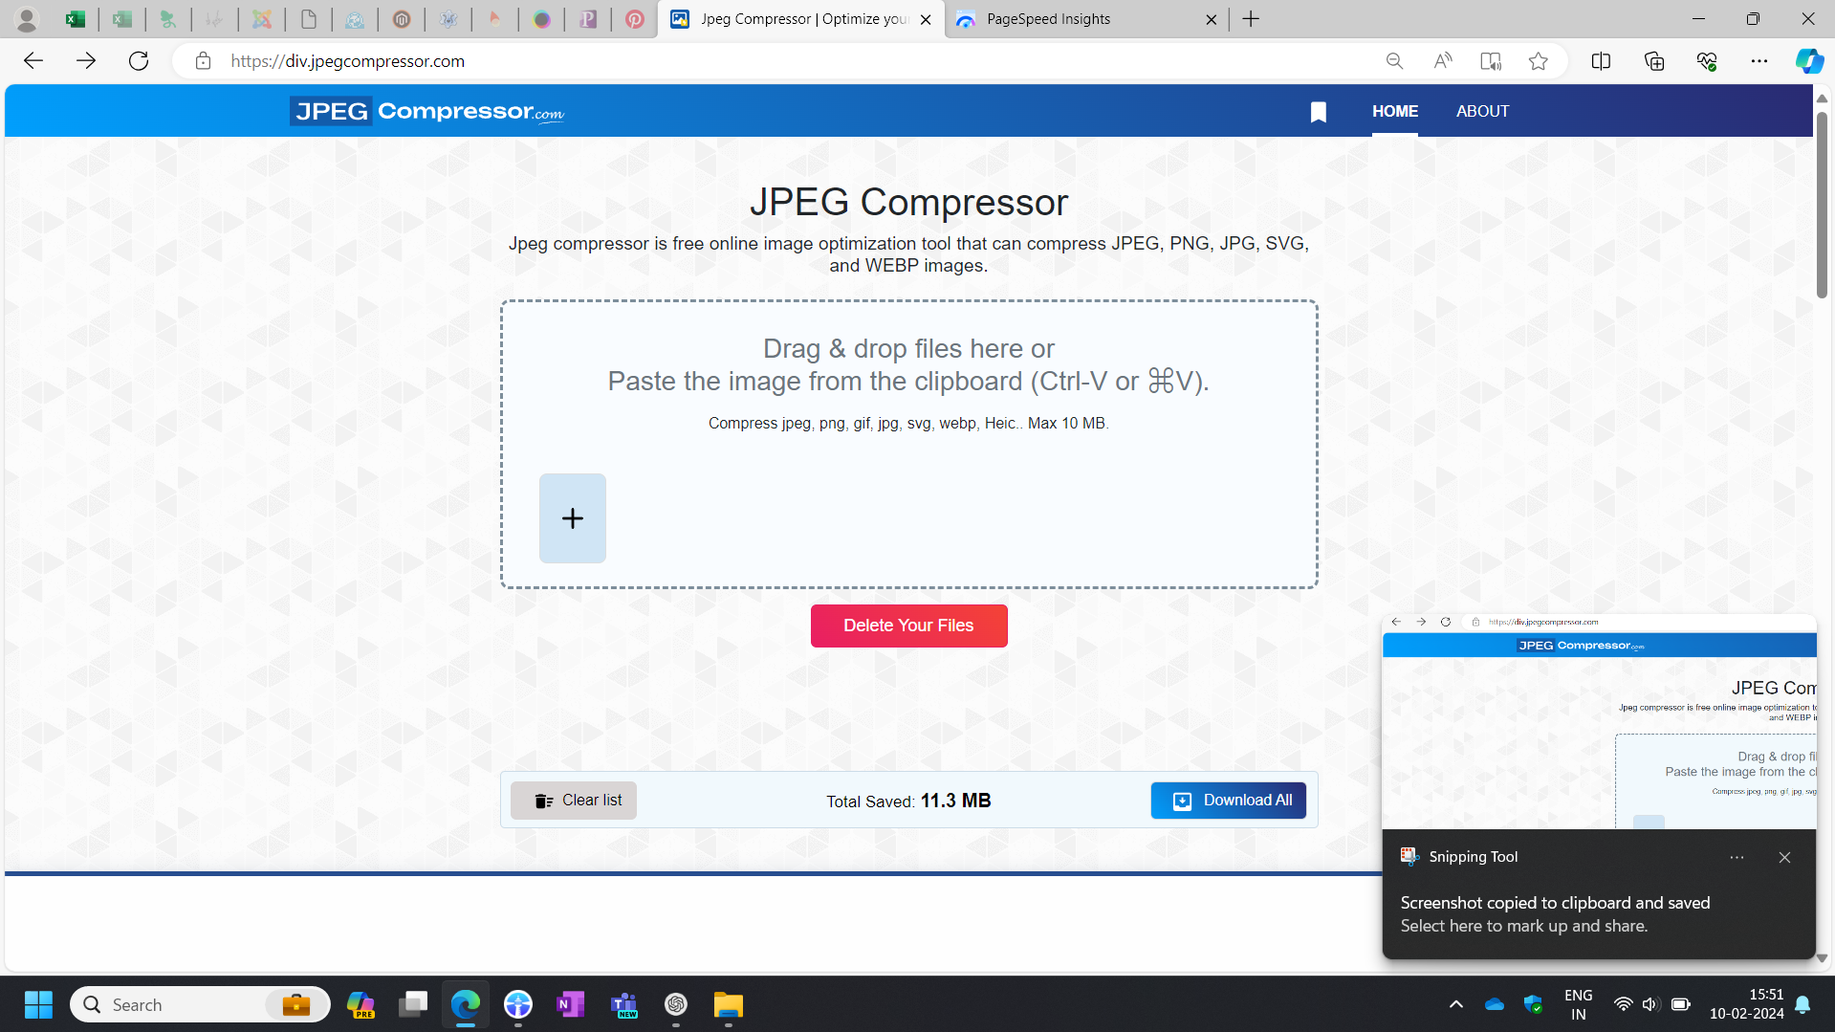Click the Download All button
1835x1032 pixels.
[1229, 801]
